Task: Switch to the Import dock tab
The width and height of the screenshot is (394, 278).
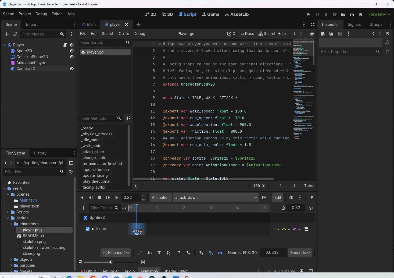Action: pos(31,24)
